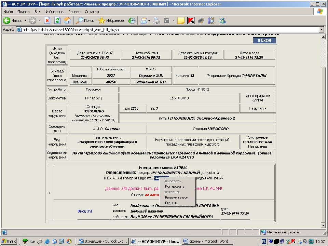Export the report with в Excel button

(264, 40)
